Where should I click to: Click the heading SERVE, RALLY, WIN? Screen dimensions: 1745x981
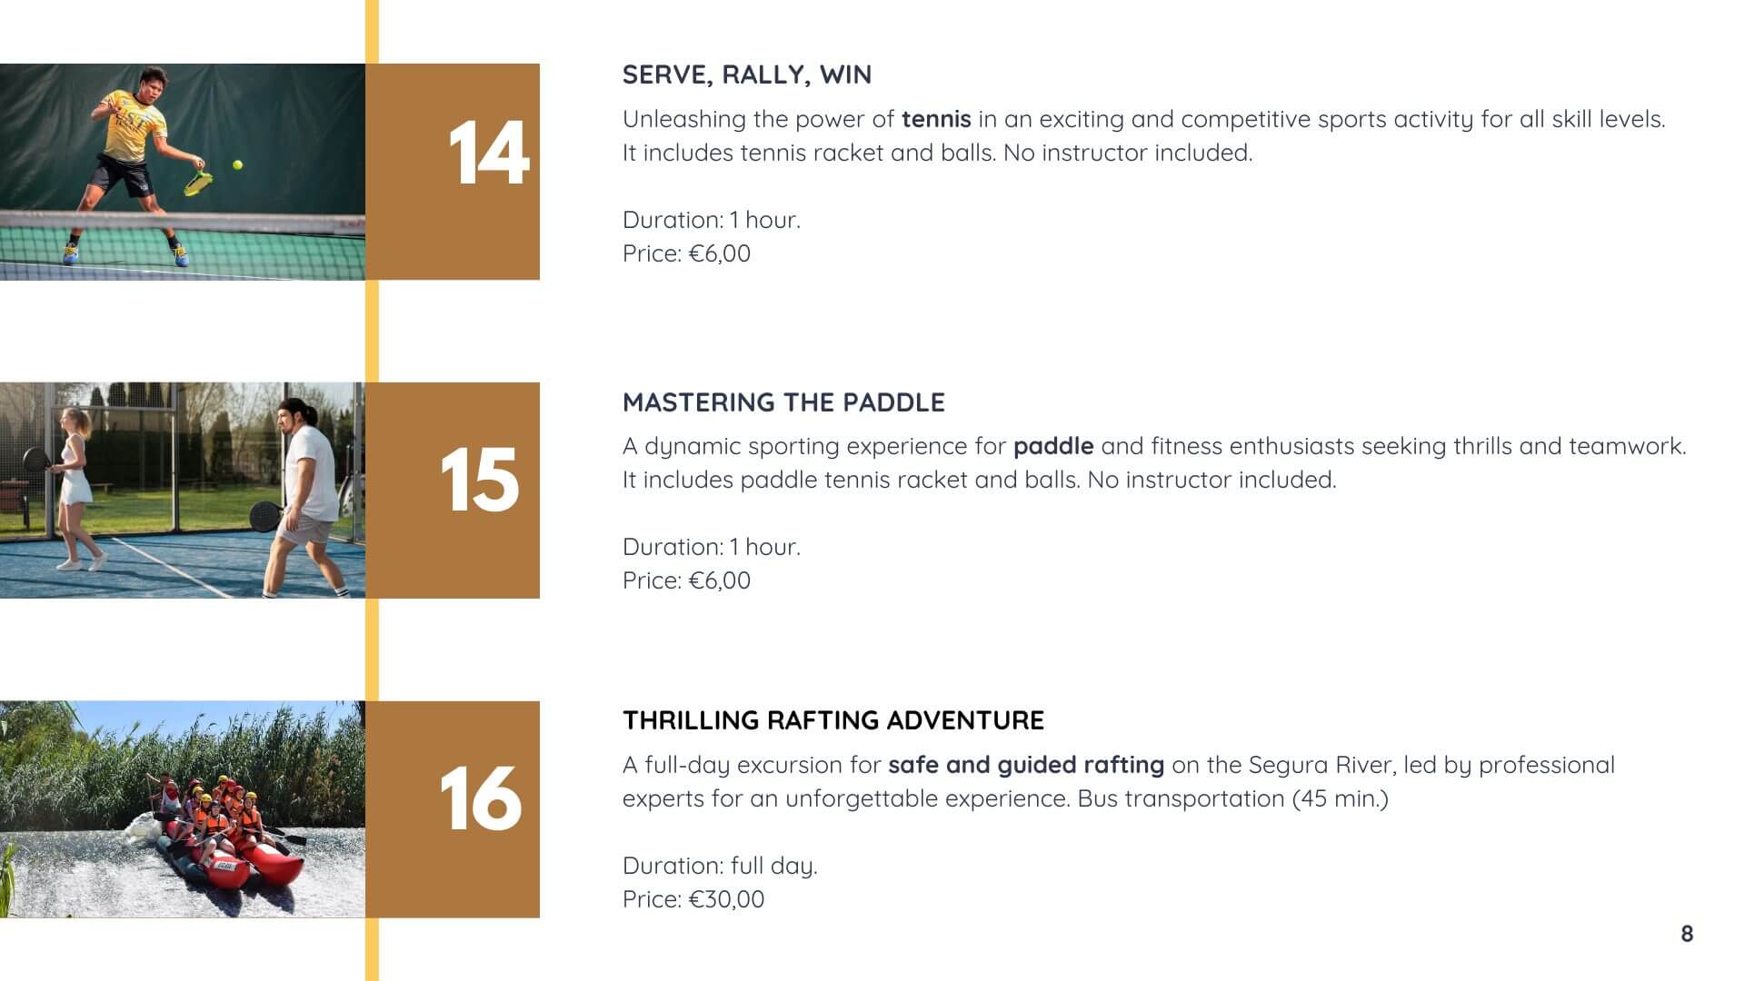(x=747, y=74)
